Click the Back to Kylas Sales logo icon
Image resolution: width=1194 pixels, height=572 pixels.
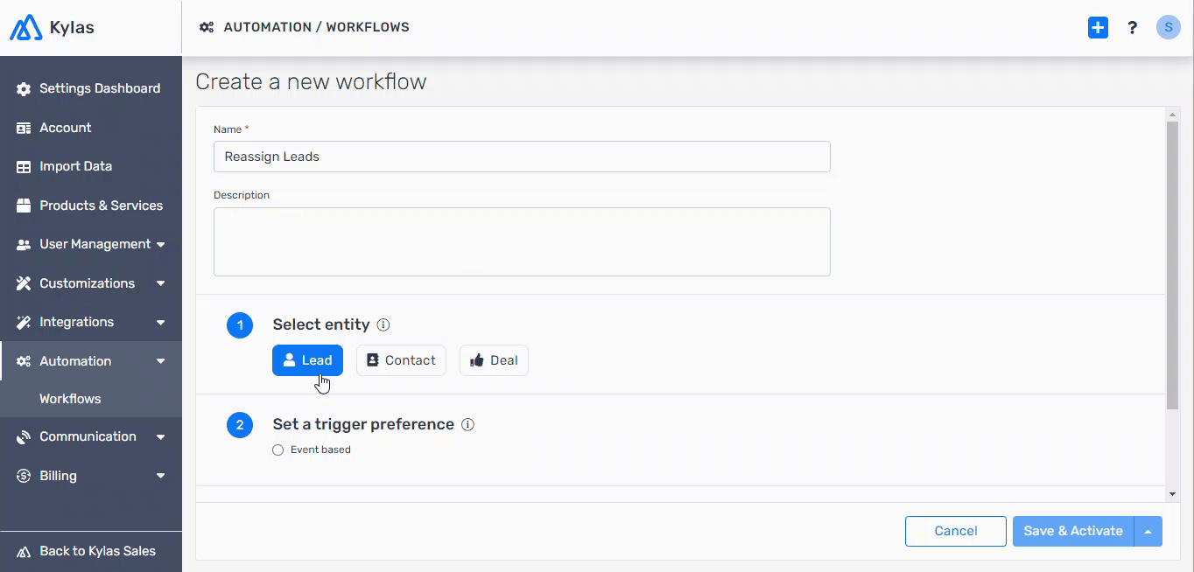[24, 552]
